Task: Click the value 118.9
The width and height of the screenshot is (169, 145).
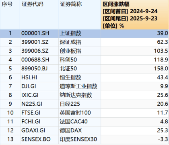Action: pyautogui.click(x=161, y=60)
